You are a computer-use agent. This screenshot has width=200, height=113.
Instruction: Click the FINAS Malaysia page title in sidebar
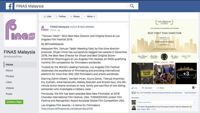point(19,52)
